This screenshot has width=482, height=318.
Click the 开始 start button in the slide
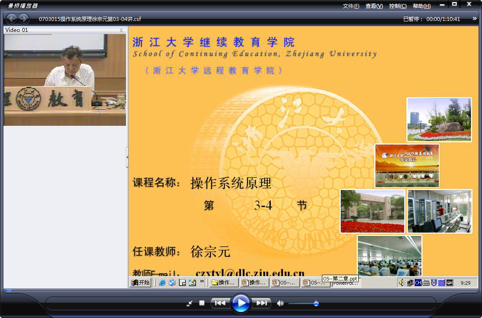140,283
